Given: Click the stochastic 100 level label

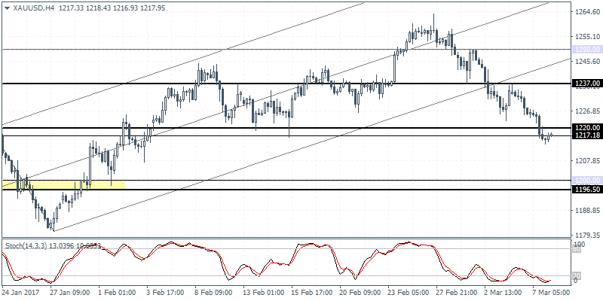Looking at the screenshot, I should pos(580,246).
